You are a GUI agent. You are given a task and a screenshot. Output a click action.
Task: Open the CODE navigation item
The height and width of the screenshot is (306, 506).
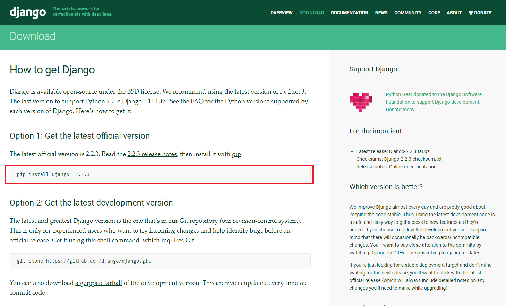(434, 13)
